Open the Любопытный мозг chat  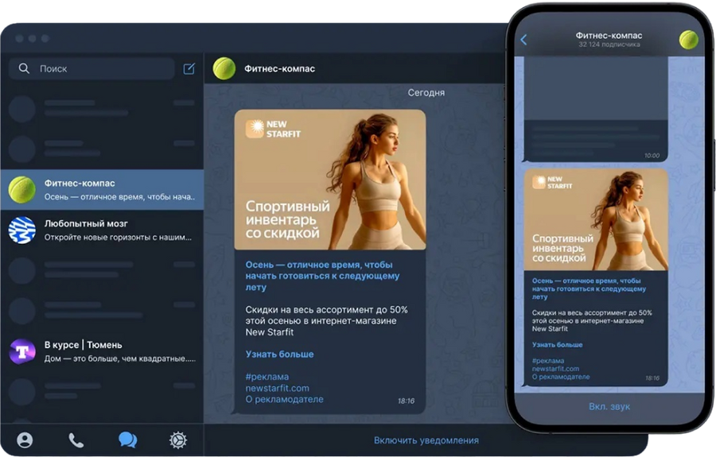coord(102,230)
